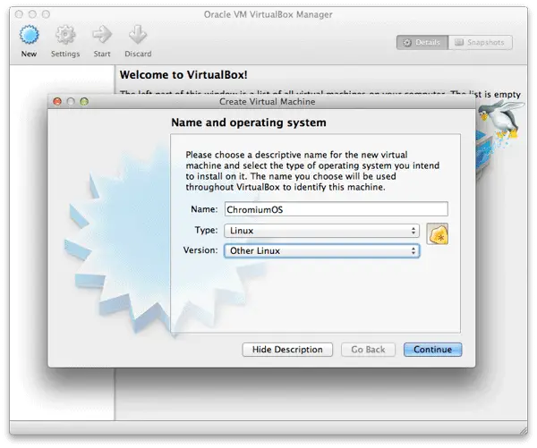Click the Name field containing ChromiumOS
This screenshot has height=448, width=537.
click(336, 209)
